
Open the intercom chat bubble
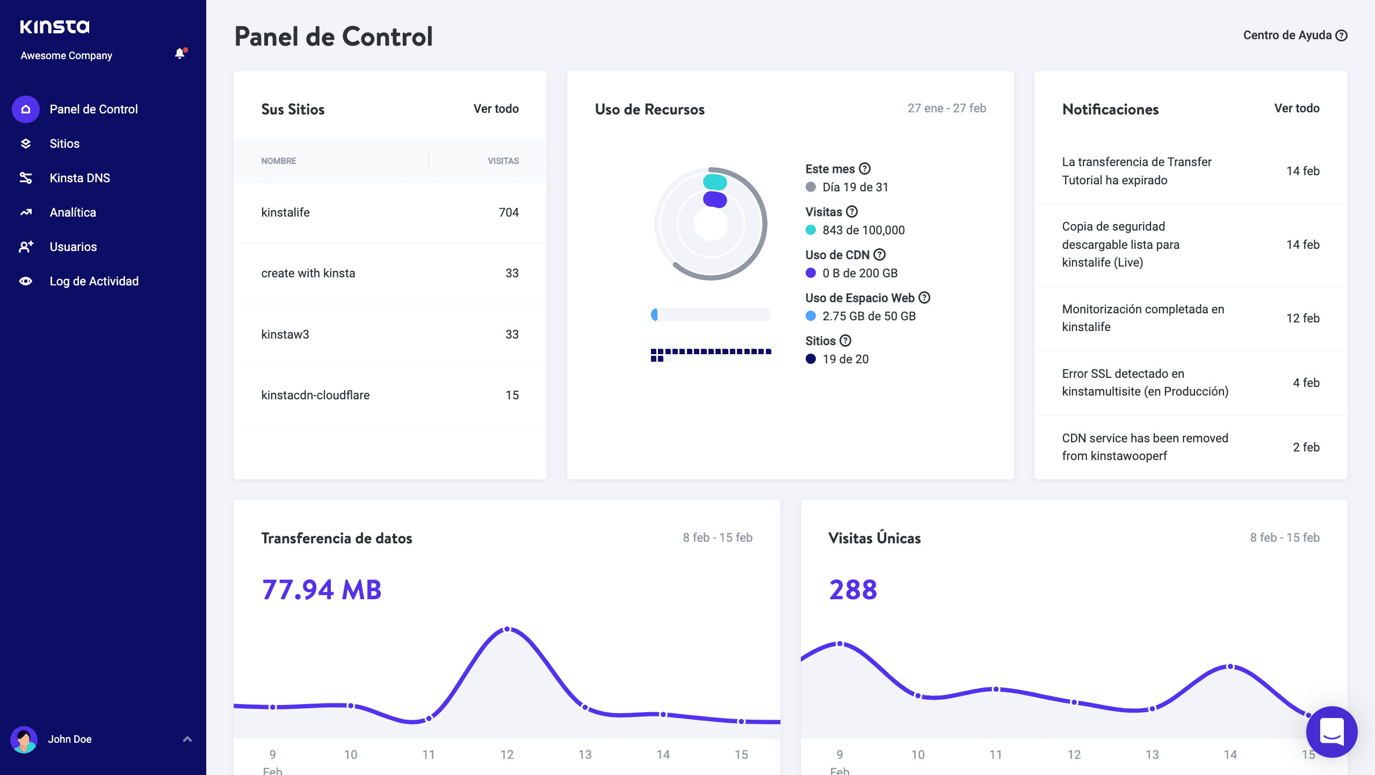pyautogui.click(x=1331, y=732)
